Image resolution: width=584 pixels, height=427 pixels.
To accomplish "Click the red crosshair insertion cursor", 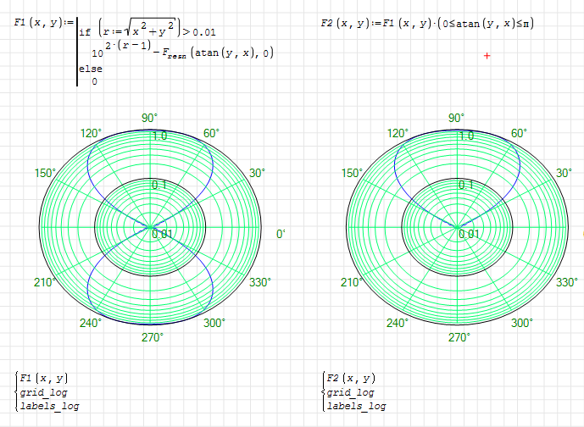I will (x=487, y=55).
